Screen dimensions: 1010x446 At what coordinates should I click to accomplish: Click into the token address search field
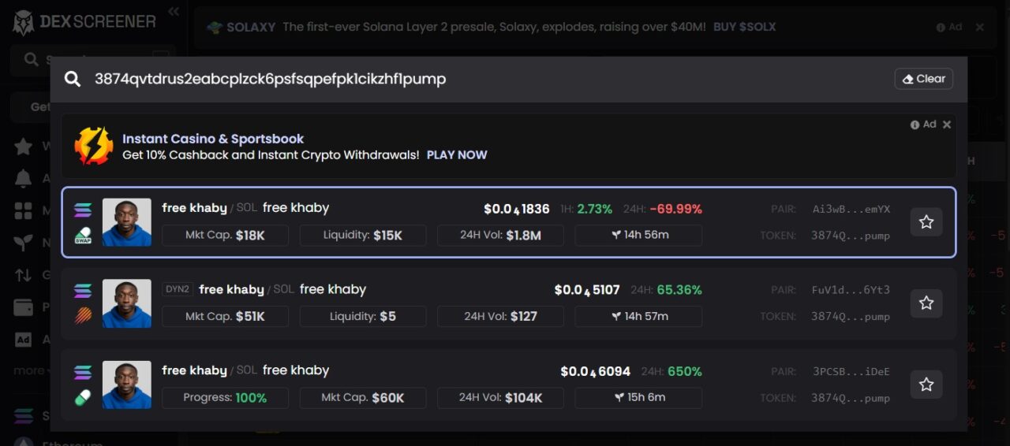pos(489,79)
